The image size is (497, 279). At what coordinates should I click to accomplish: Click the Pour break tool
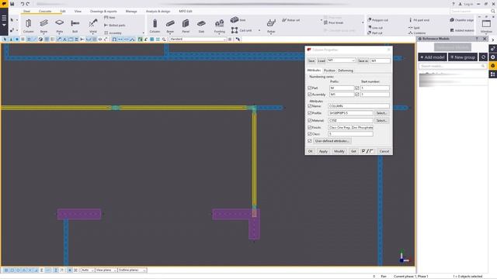point(333,22)
